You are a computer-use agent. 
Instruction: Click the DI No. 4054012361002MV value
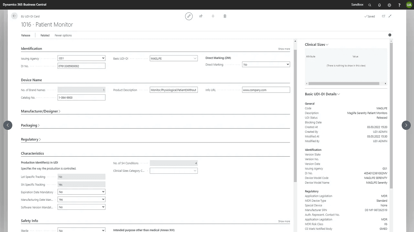pyautogui.click(x=376, y=173)
